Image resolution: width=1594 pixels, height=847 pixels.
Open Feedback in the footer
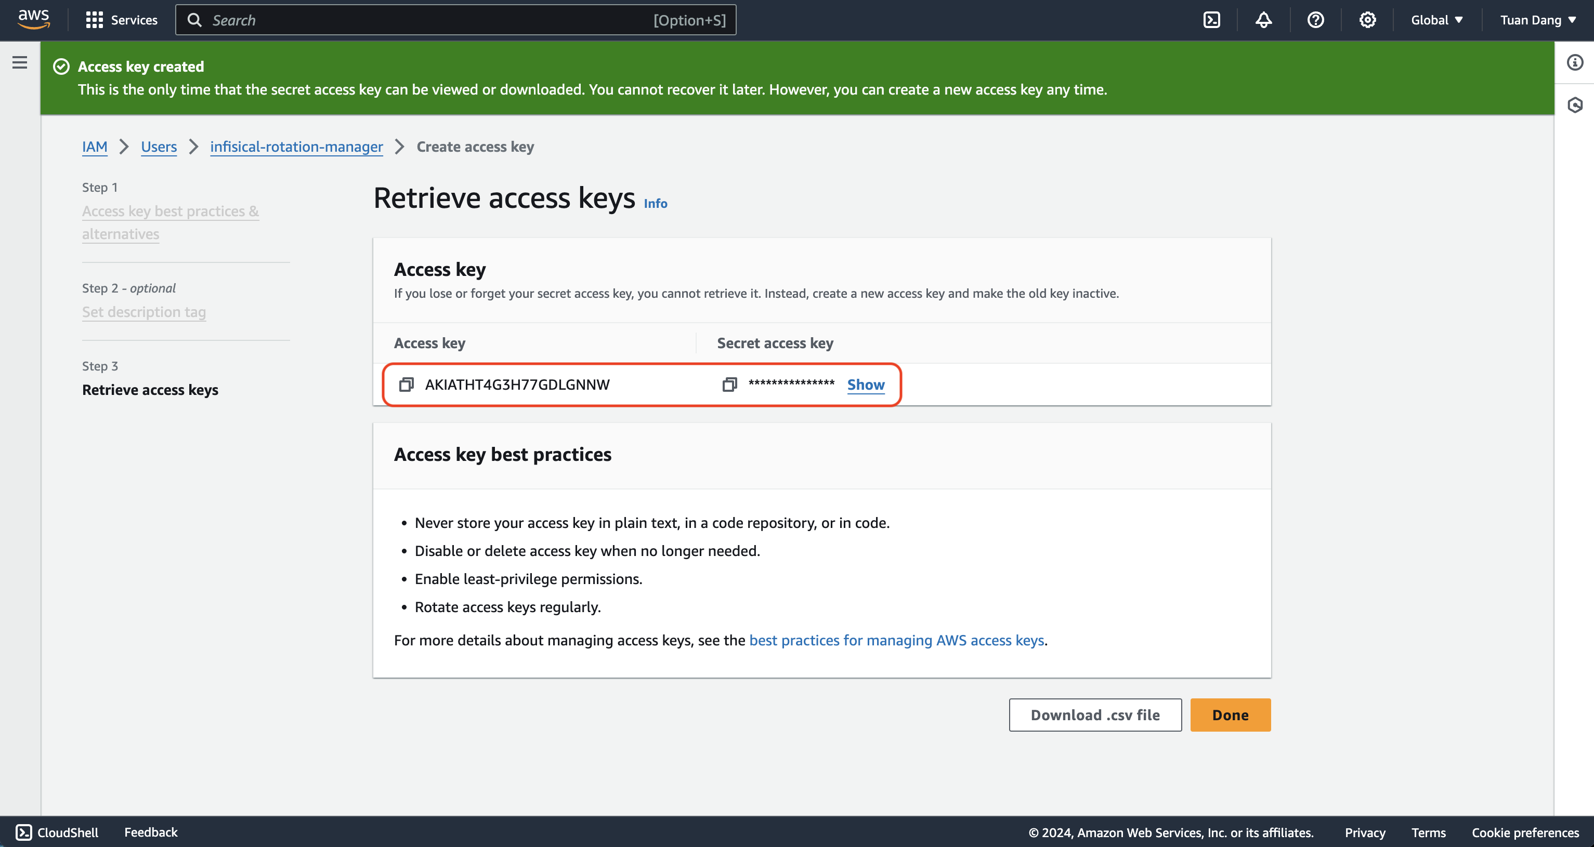(x=150, y=832)
